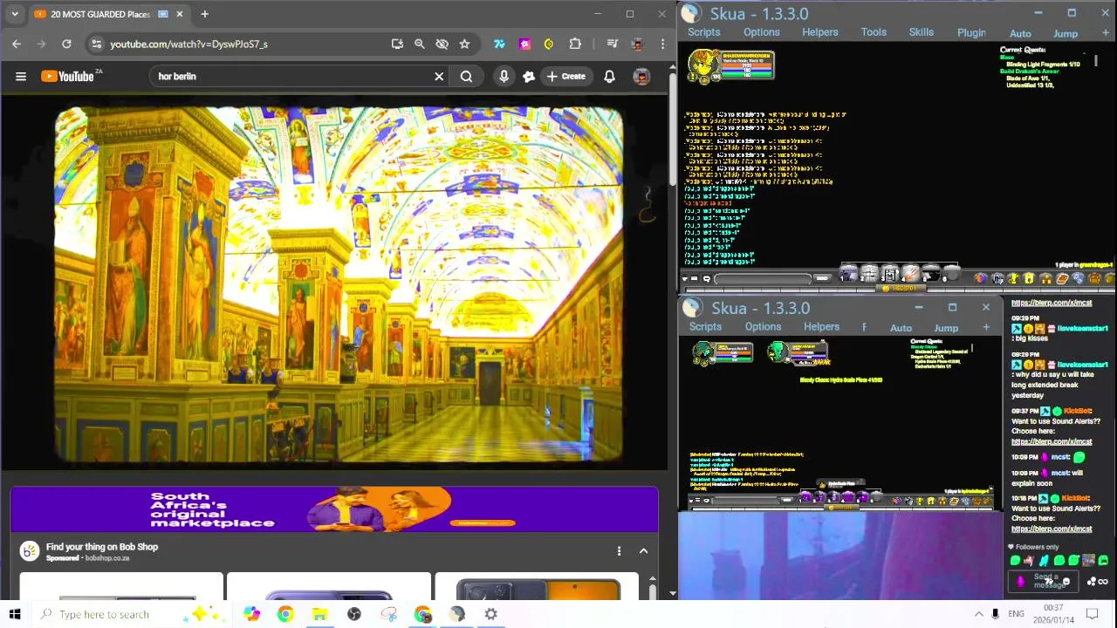
Task: Open Plugin menu in top Skua window
Action: (x=971, y=33)
